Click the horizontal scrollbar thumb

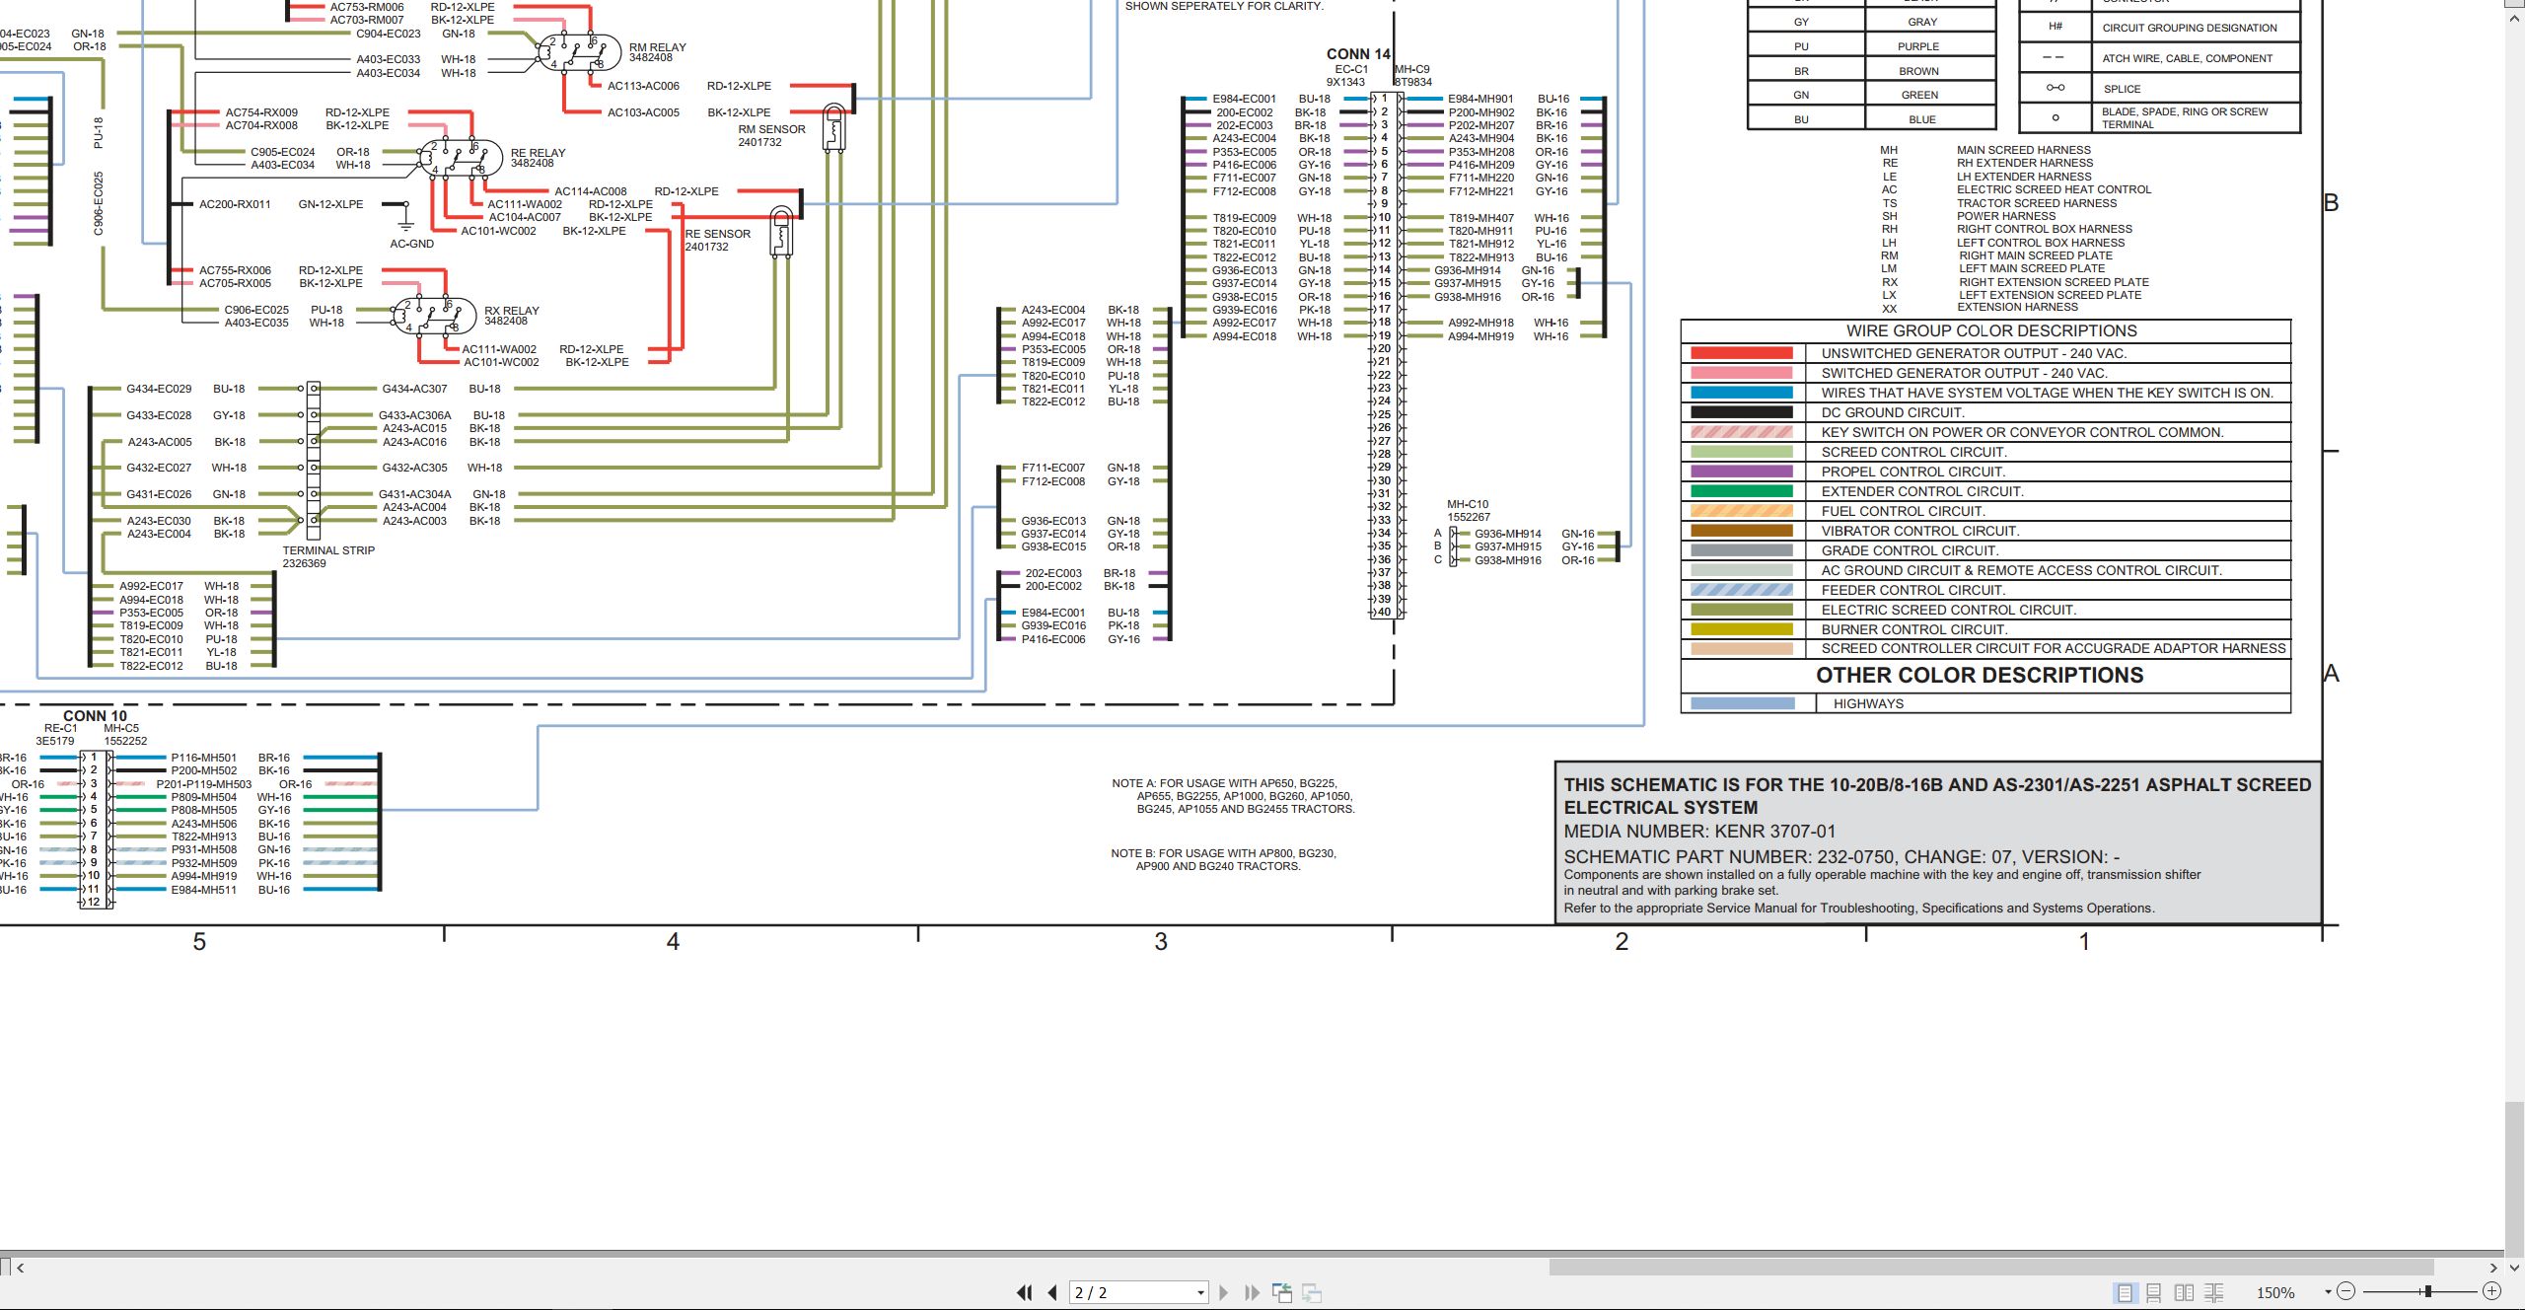(x=1991, y=1268)
